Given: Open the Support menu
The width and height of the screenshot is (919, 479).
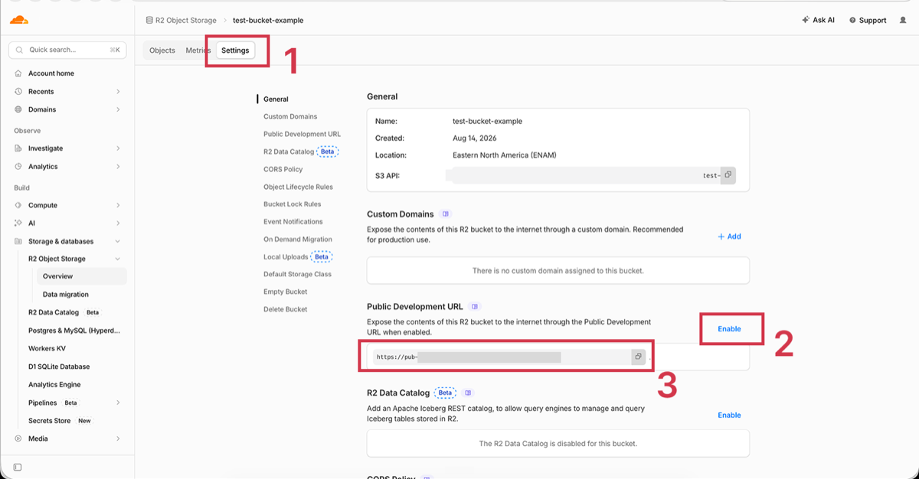Looking at the screenshot, I should coord(868,20).
